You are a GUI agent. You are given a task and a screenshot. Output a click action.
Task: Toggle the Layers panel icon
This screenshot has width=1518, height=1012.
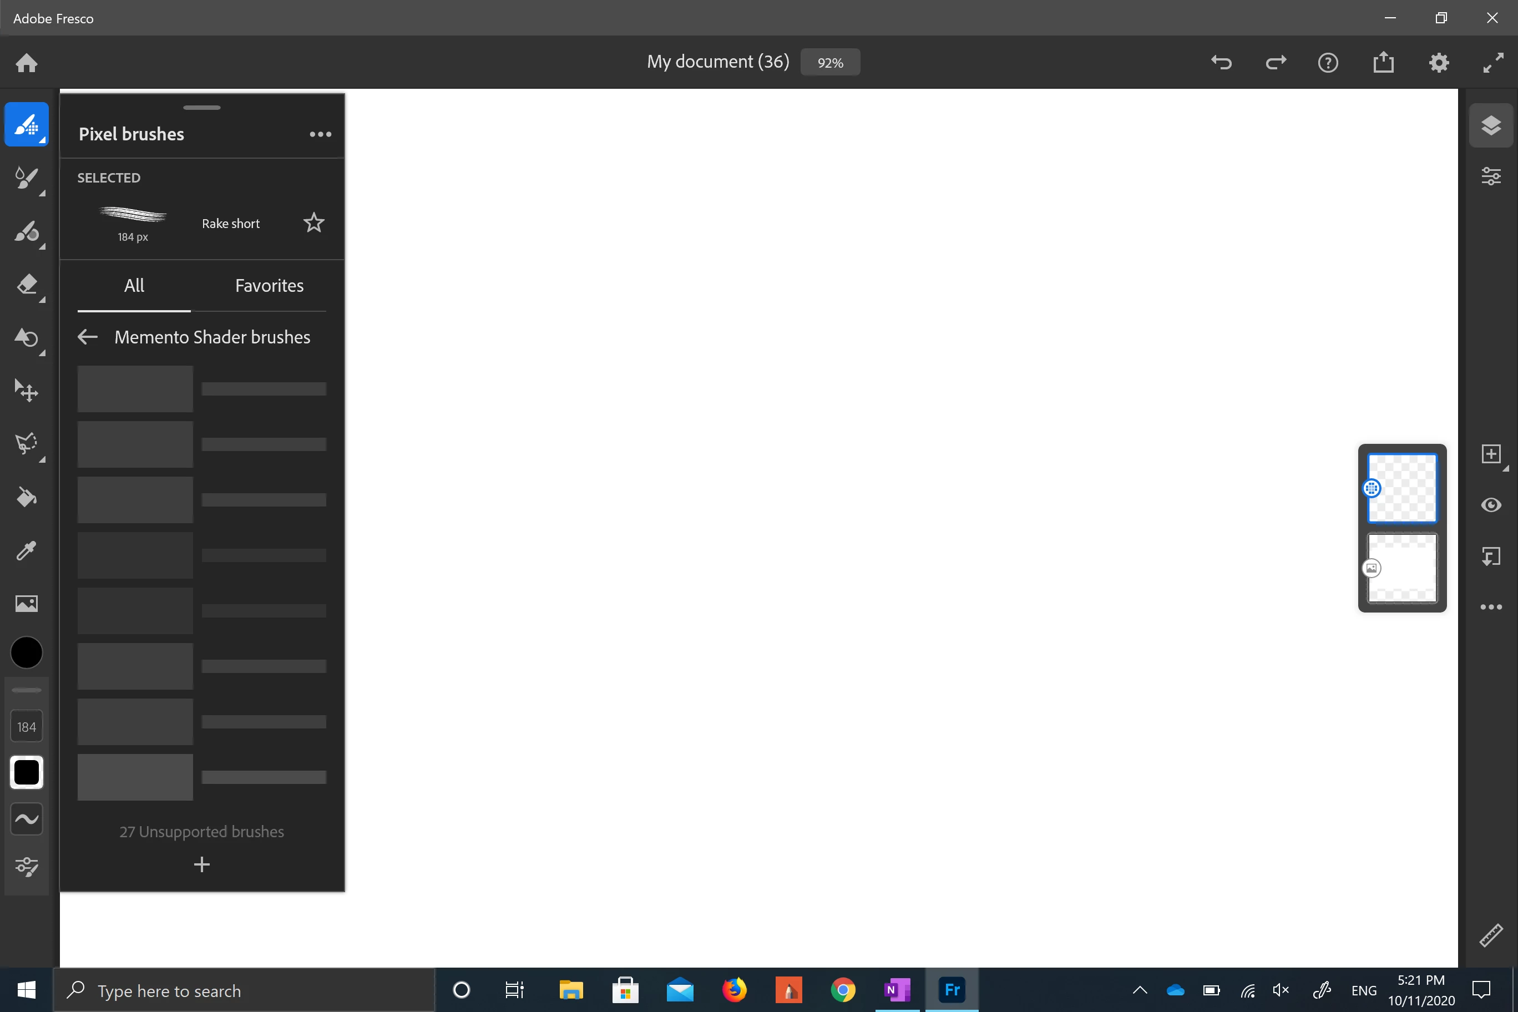[x=1491, y=125]
